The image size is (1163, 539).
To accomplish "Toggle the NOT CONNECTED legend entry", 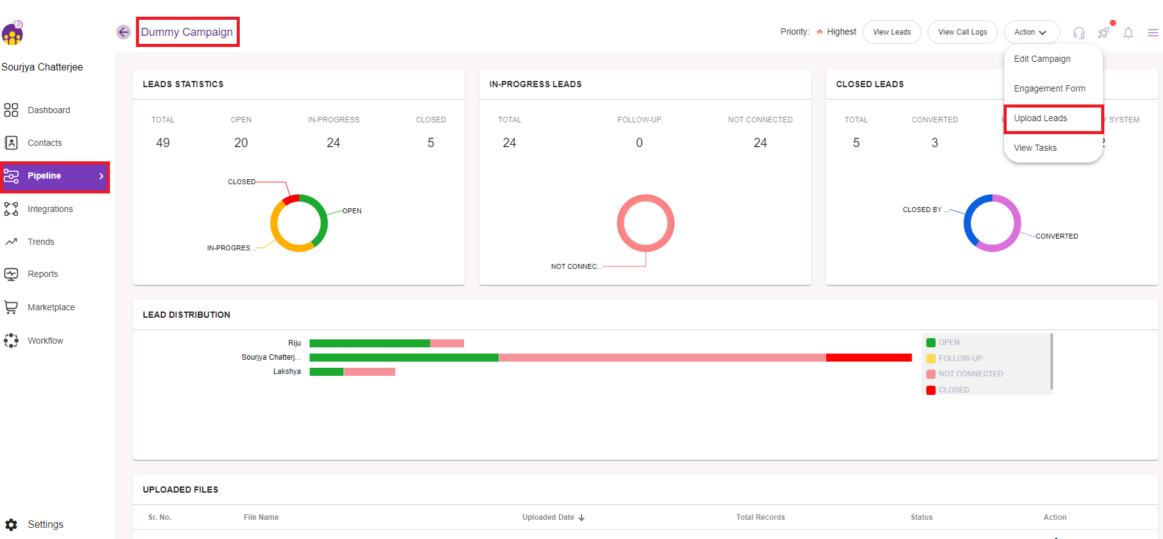I will [x=970, y=374].
